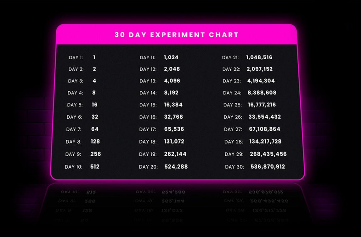Select the value 16,384

coord(173,105)
